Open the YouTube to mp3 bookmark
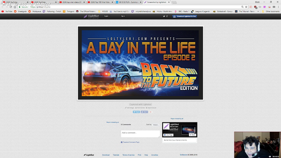 [x=119, y=11]
